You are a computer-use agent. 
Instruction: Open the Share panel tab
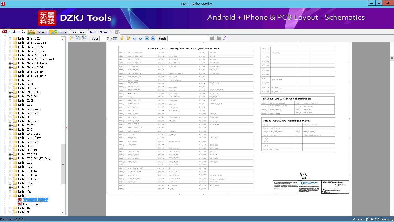[x=58, y=32]
